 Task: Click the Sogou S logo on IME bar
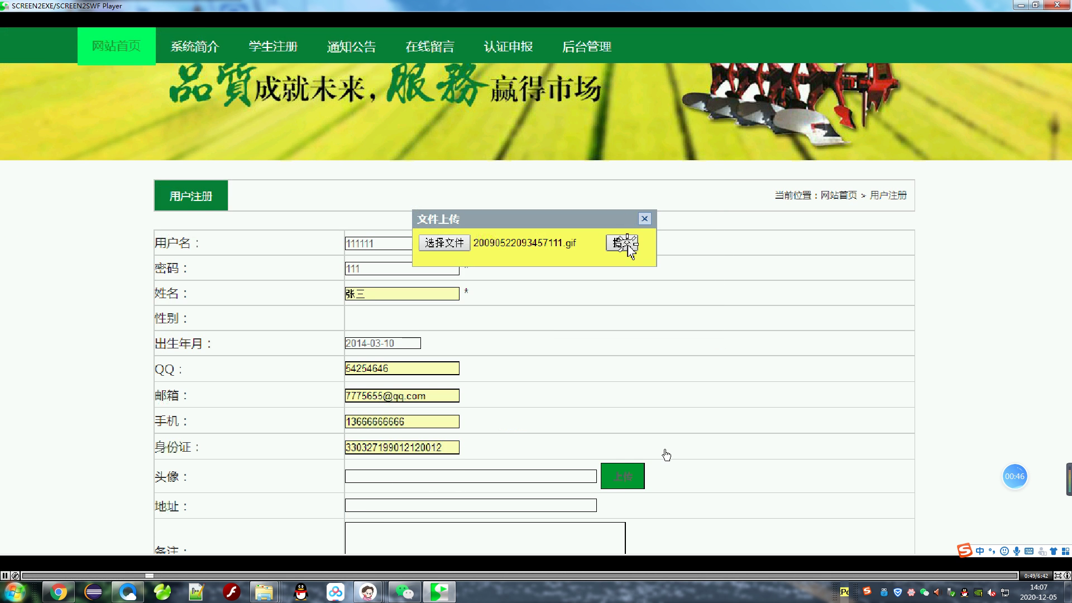point(965,551)
